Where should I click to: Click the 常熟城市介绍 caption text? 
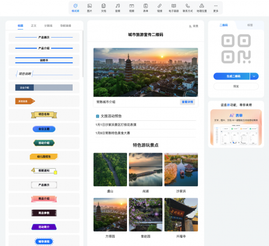106,102
